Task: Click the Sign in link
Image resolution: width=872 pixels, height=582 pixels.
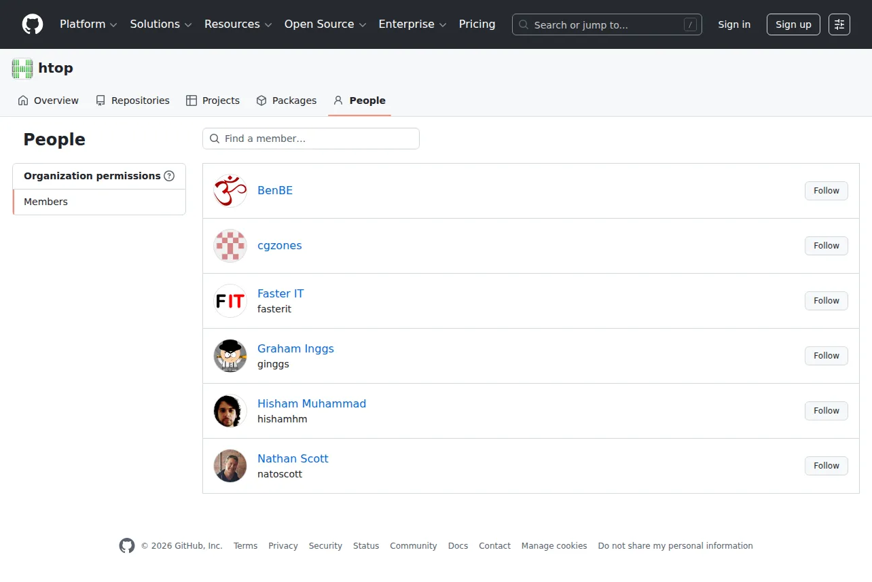Action: 734,24
